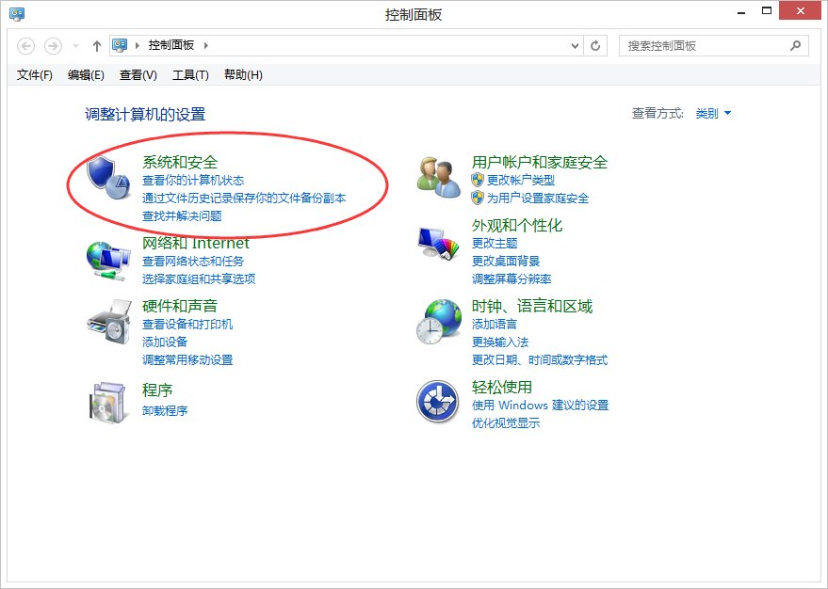Select the 轻松使用 accessibility icon

tap(436, 400)
